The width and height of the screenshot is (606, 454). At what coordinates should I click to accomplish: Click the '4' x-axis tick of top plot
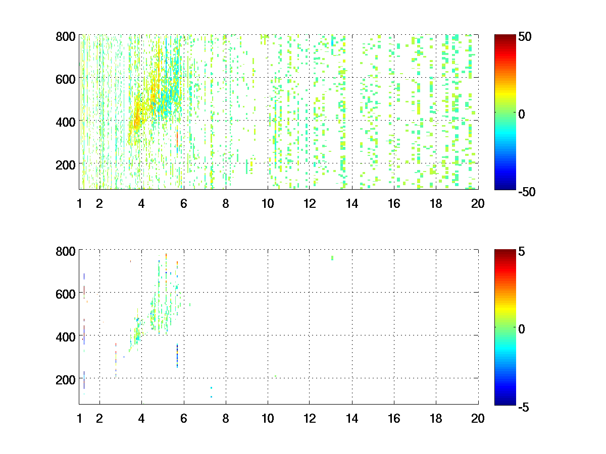(x=141, y=204)
